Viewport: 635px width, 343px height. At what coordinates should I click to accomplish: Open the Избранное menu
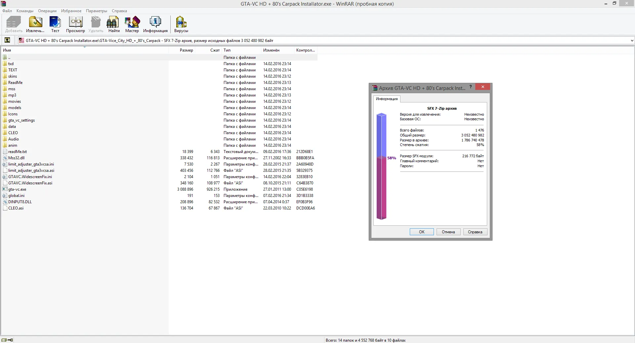tap(71, 11)
